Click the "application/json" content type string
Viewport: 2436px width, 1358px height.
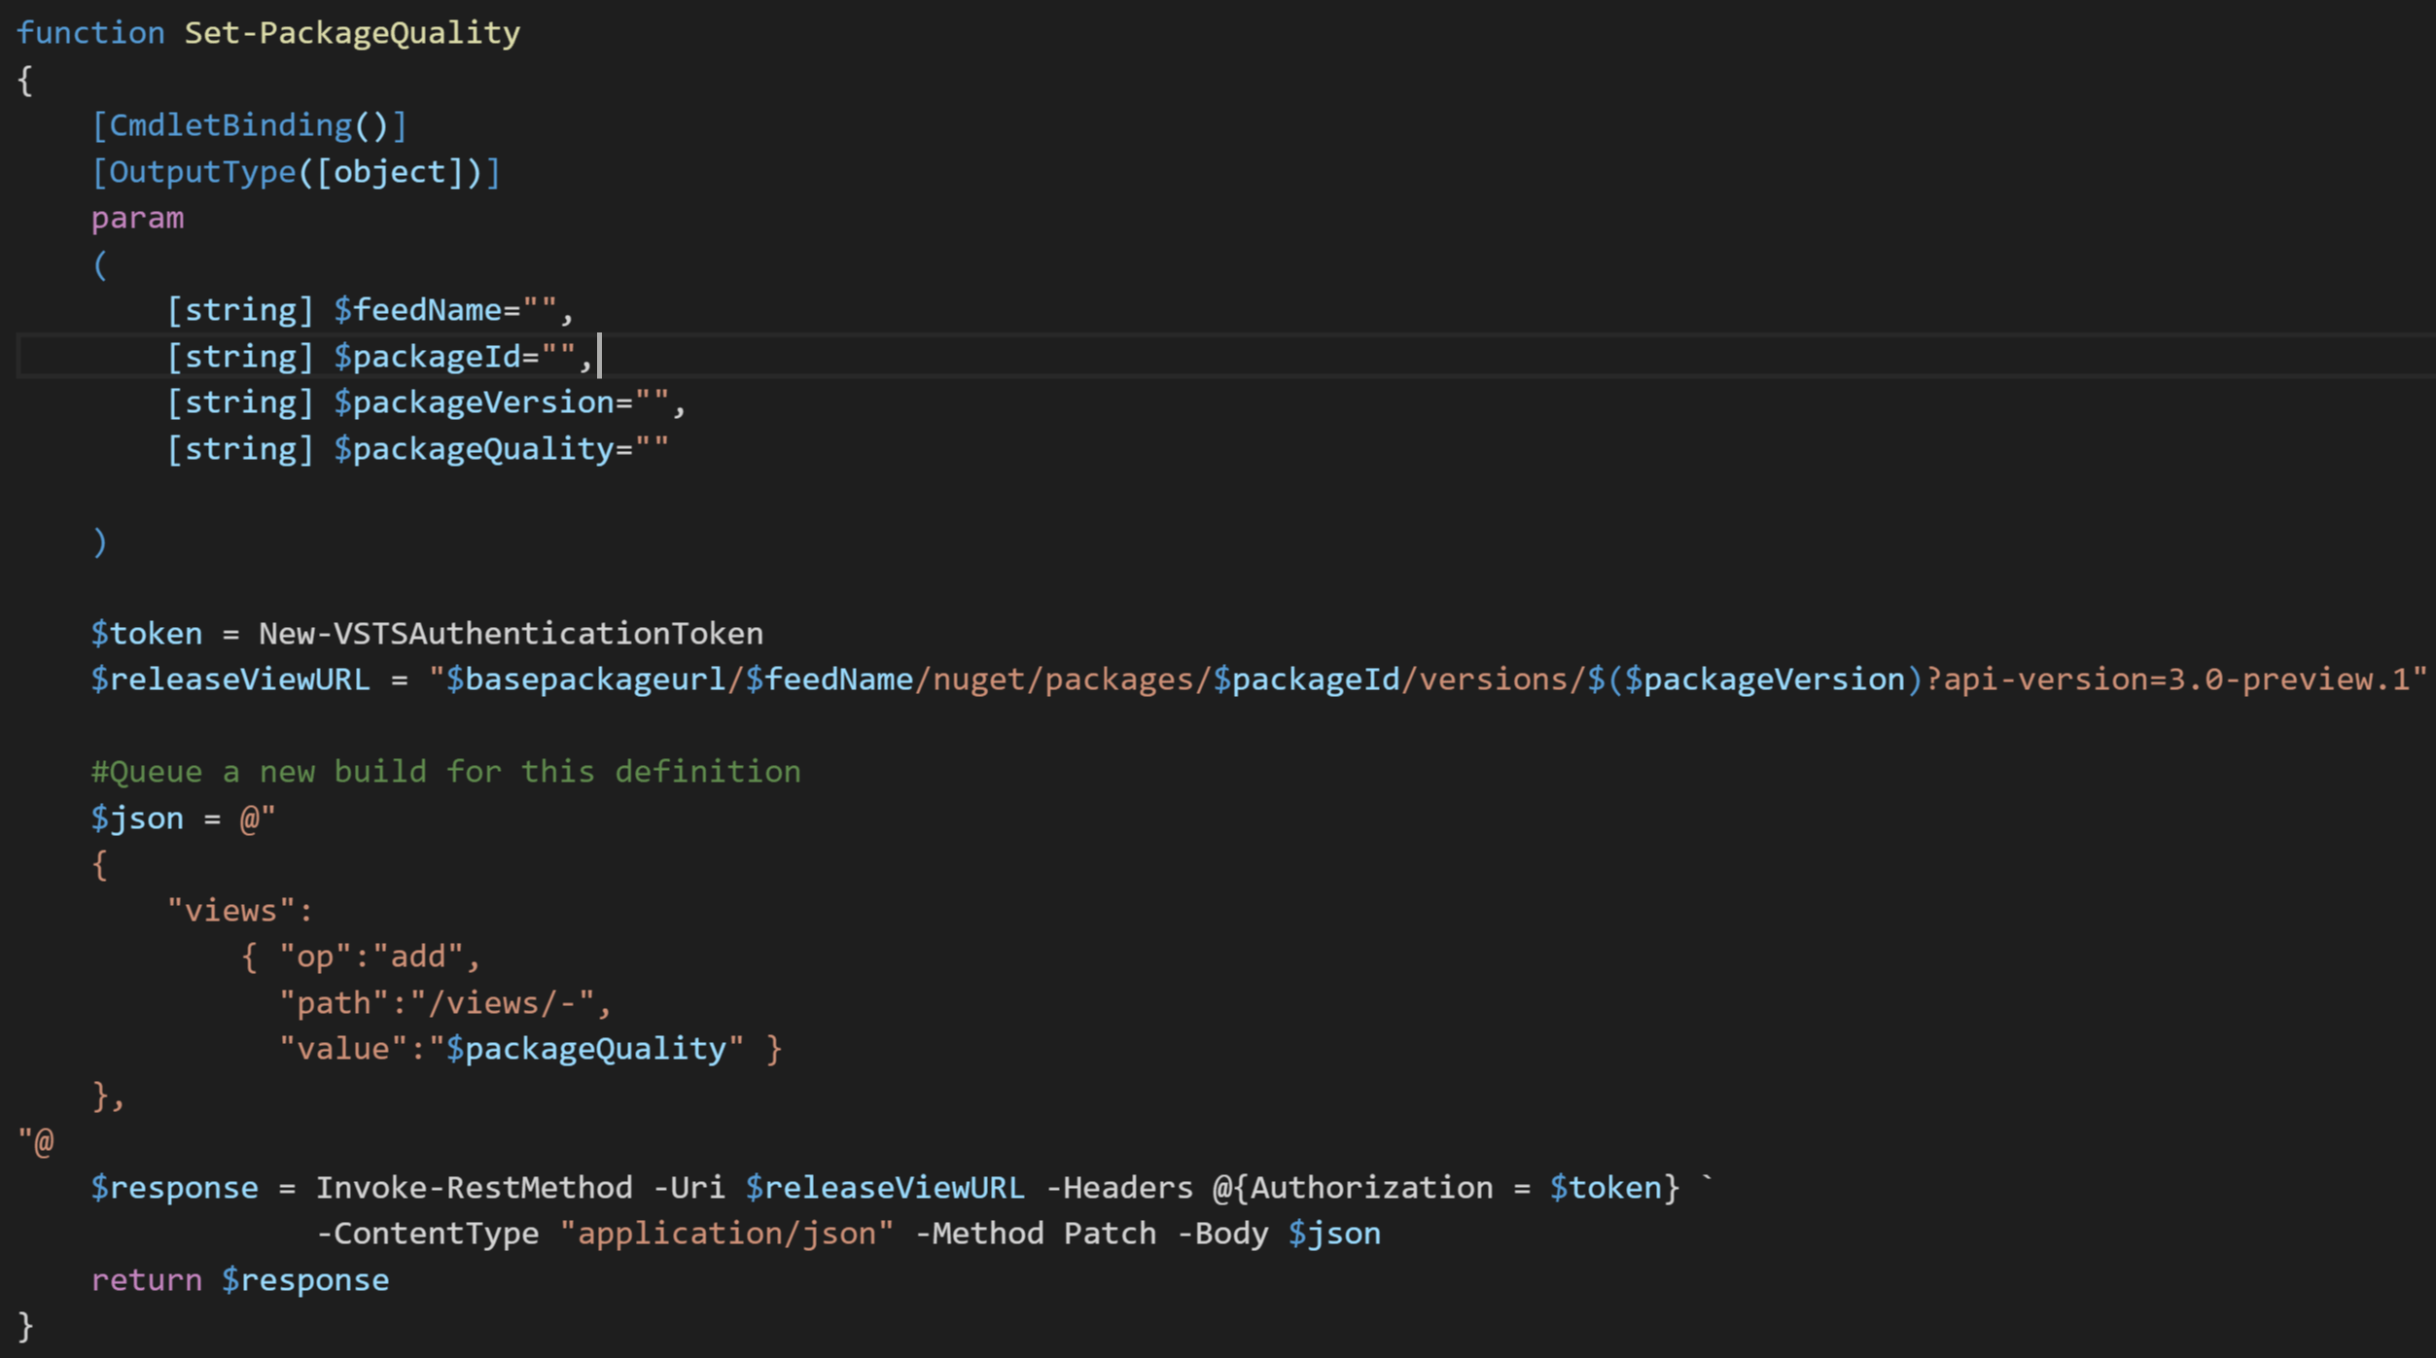725,1234
